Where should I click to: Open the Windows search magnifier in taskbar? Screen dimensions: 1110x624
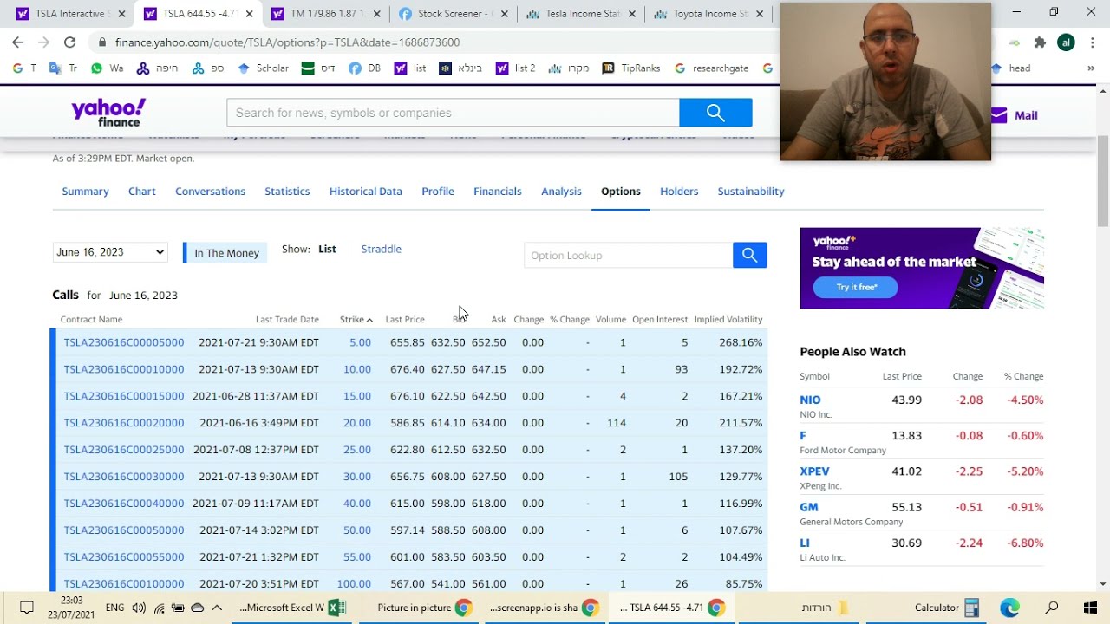(x=1051, y=608)
